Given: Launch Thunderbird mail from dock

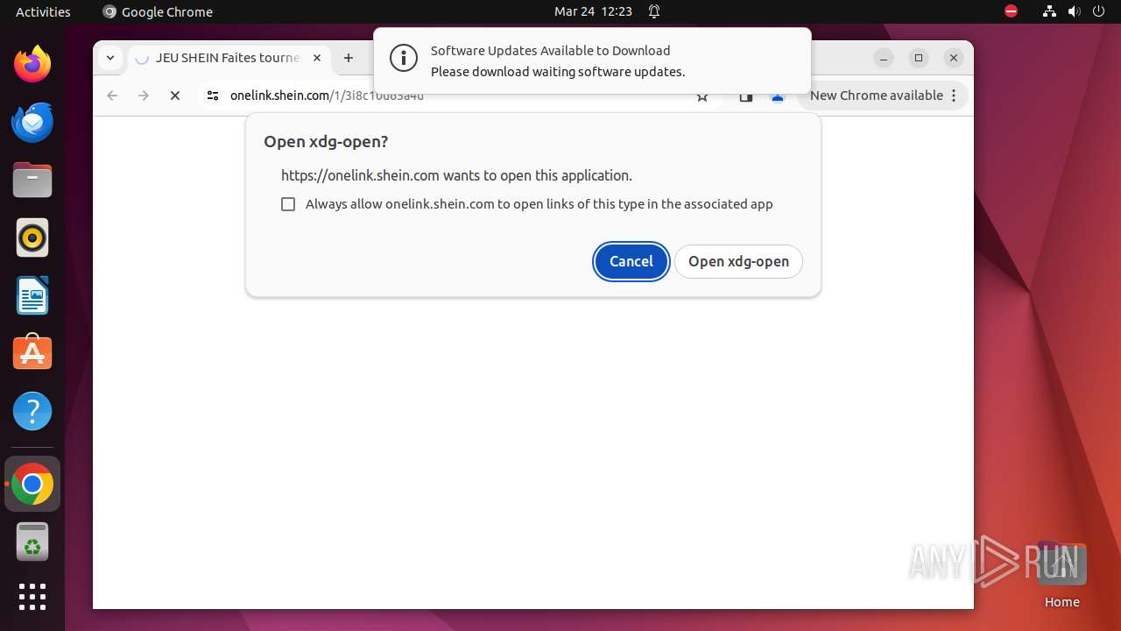Looking at the screenshot, I should click(32, 122).
